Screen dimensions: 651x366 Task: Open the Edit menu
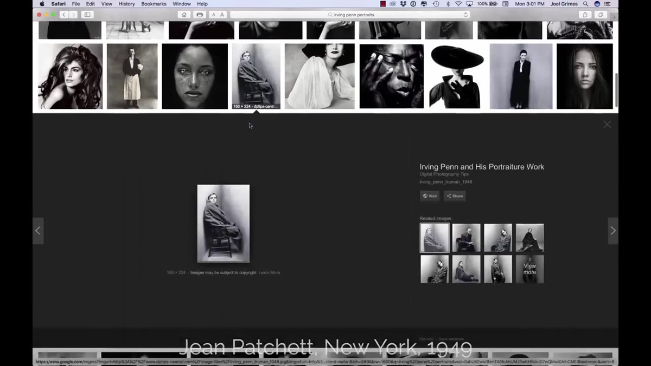point(91,4)
